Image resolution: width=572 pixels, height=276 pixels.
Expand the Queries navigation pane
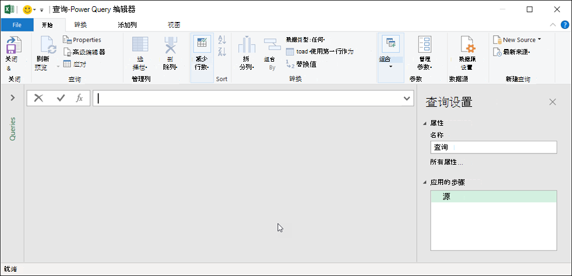[12, 98]
